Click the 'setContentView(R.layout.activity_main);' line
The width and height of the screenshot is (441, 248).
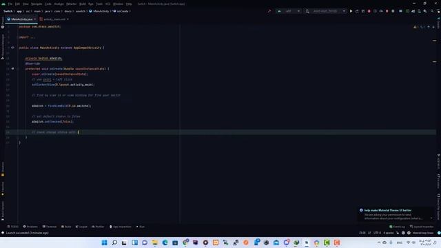(63, 85)
